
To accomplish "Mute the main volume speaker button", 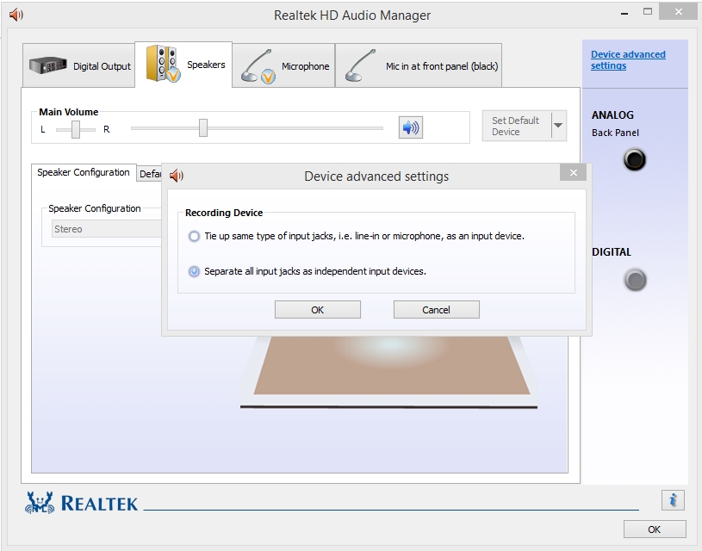I will click(411, 127).
